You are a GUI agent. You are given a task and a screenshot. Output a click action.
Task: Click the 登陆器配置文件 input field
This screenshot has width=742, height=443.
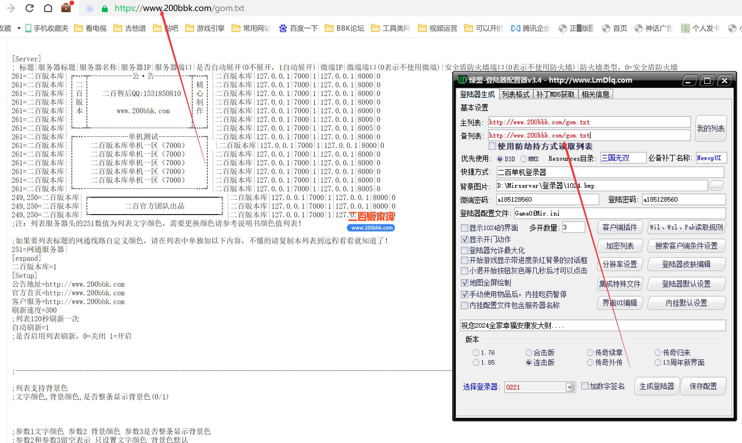(x=620, y=214)
